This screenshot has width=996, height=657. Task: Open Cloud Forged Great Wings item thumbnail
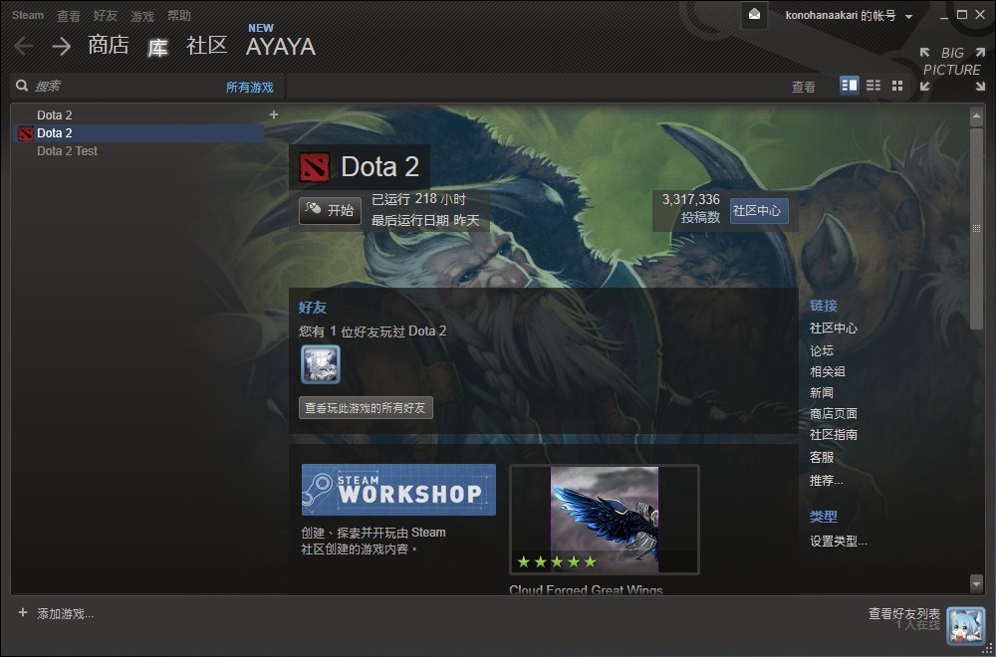[605, 520]
